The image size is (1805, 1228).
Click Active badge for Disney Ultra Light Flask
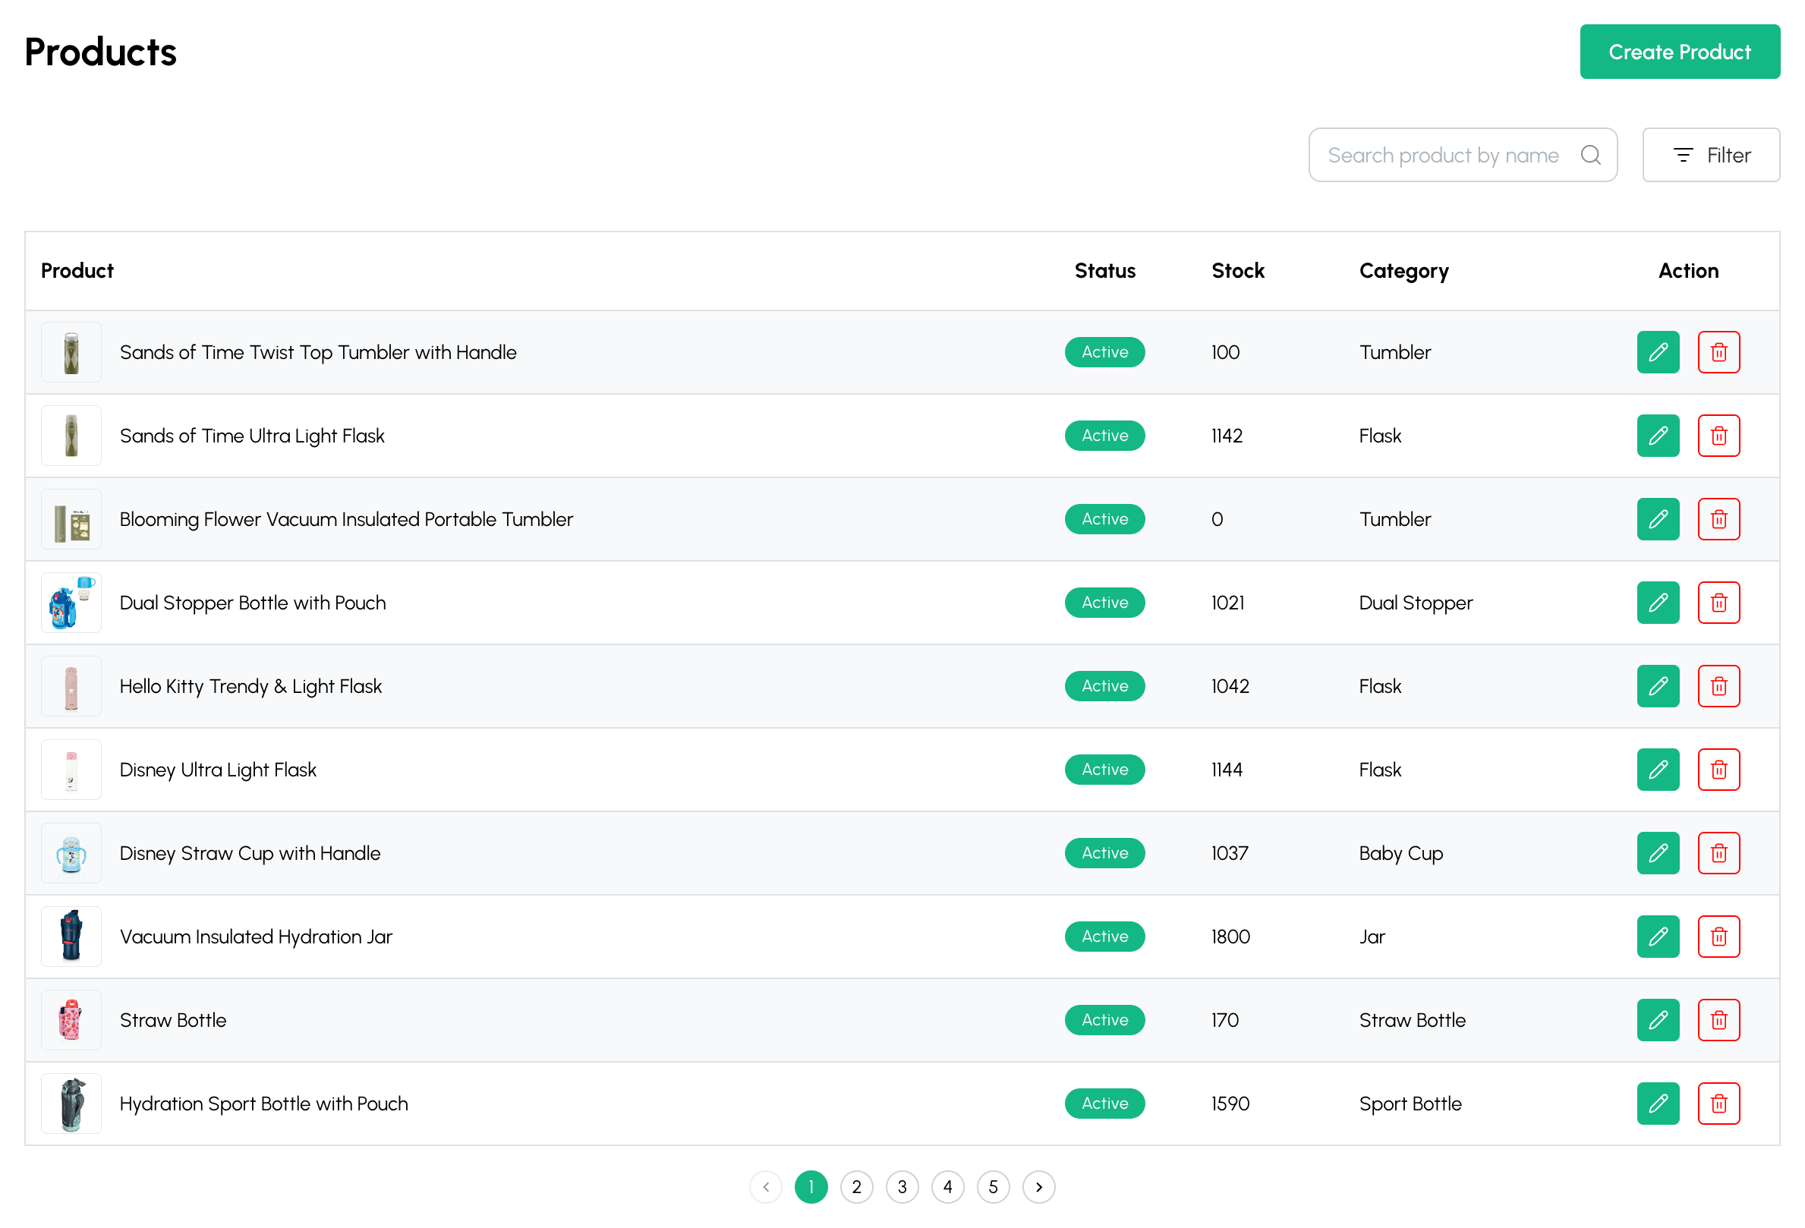1104,769
